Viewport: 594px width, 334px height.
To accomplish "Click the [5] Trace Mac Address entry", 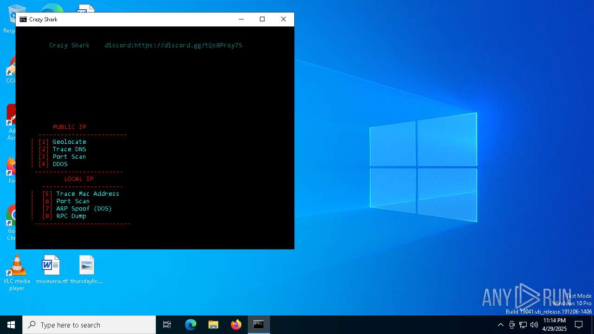I will (81, 194).
